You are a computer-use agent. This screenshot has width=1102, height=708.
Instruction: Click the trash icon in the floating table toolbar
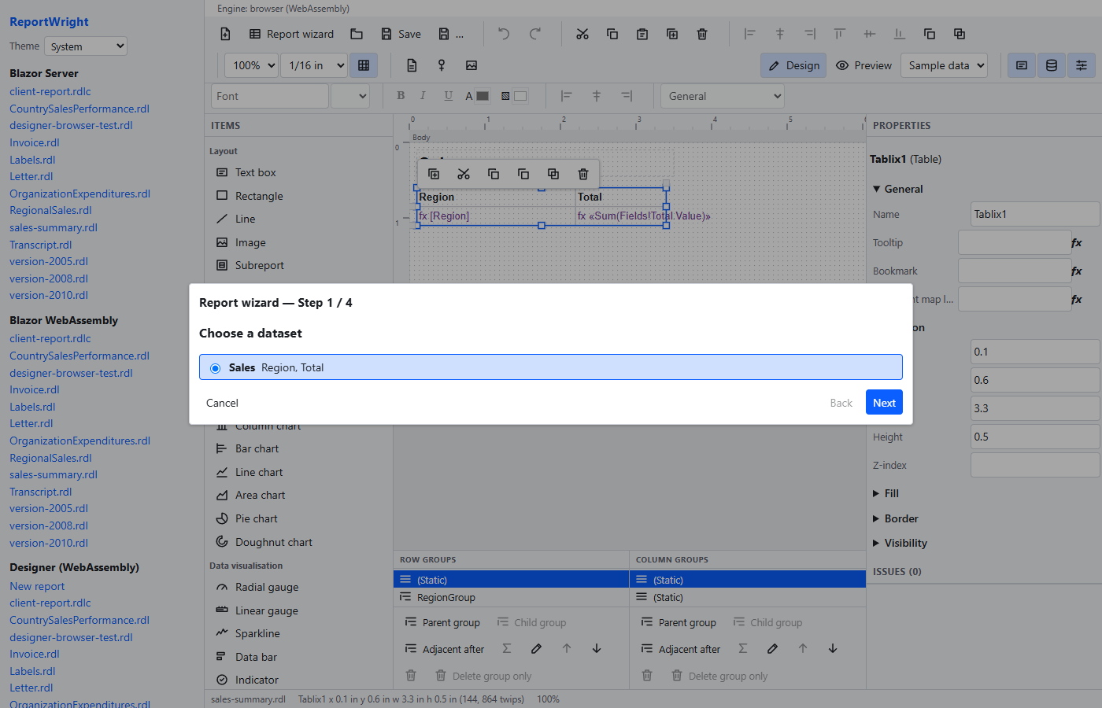[x=583, y=174]
